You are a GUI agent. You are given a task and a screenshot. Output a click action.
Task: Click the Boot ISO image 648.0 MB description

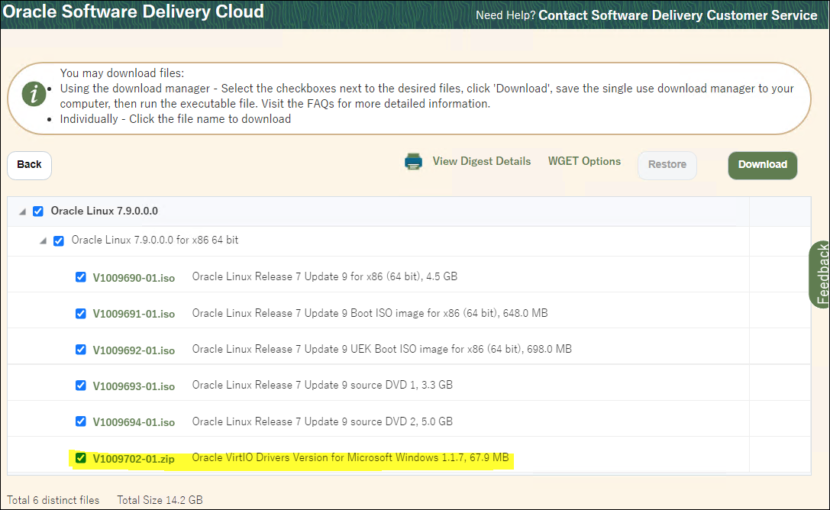pyautogui.click(x=370, y=313)
